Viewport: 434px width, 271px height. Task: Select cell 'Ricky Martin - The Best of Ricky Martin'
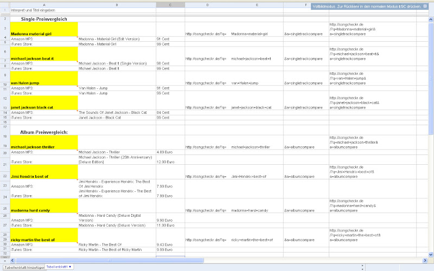(117, 250)
